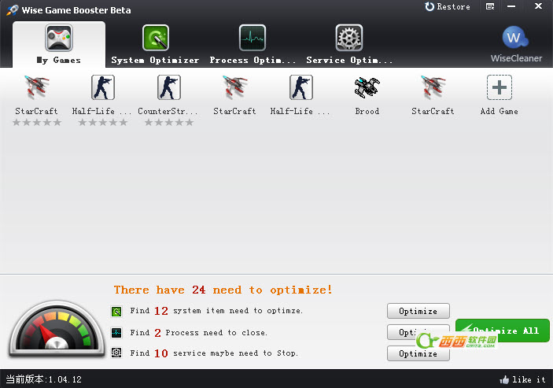The width and height of the screenshot is (553, 388).
Task: Switch to the System Optimizer tab
Action: click(x=155, y=44)
